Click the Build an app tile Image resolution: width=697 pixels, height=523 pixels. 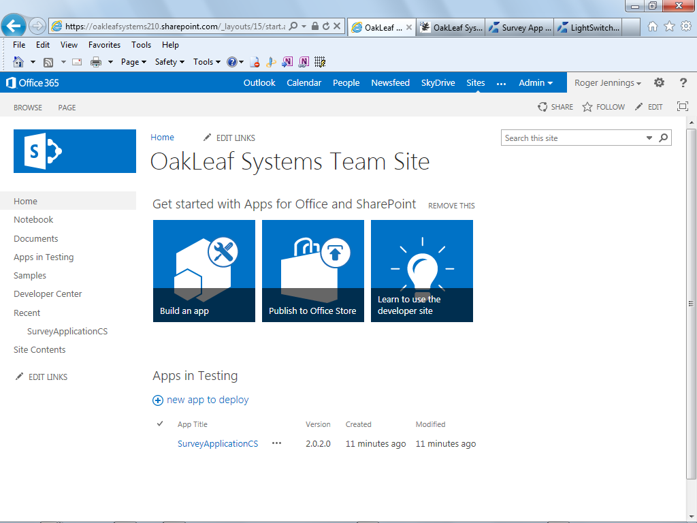pos(204,271)
